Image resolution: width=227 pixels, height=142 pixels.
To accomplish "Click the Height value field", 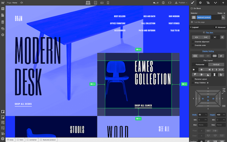I will click(221, 115).
